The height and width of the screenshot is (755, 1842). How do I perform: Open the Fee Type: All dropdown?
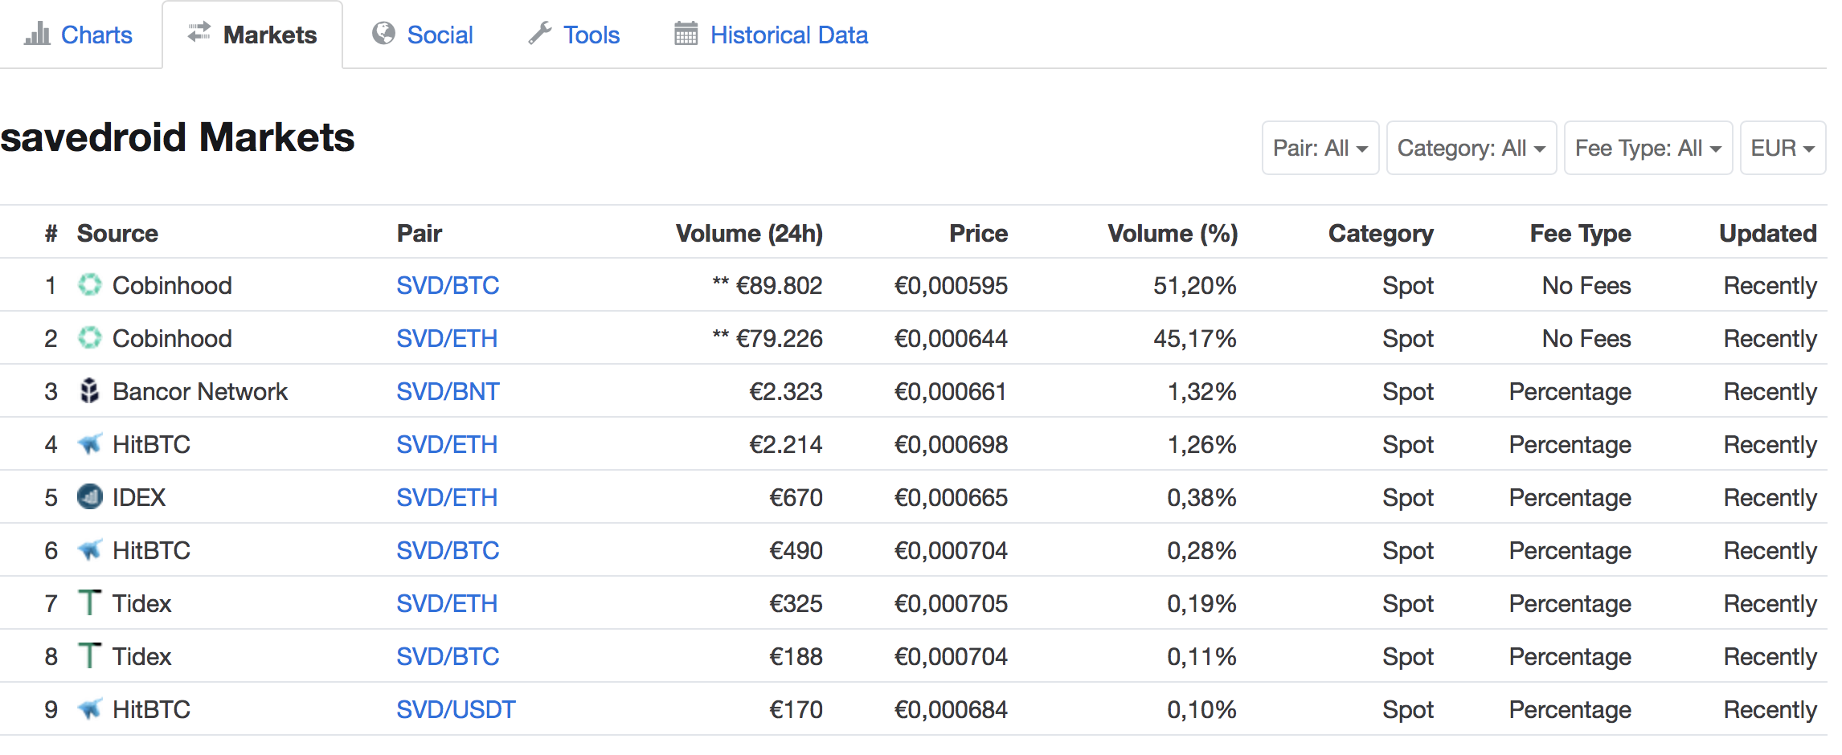click(x=1648, y=148)
